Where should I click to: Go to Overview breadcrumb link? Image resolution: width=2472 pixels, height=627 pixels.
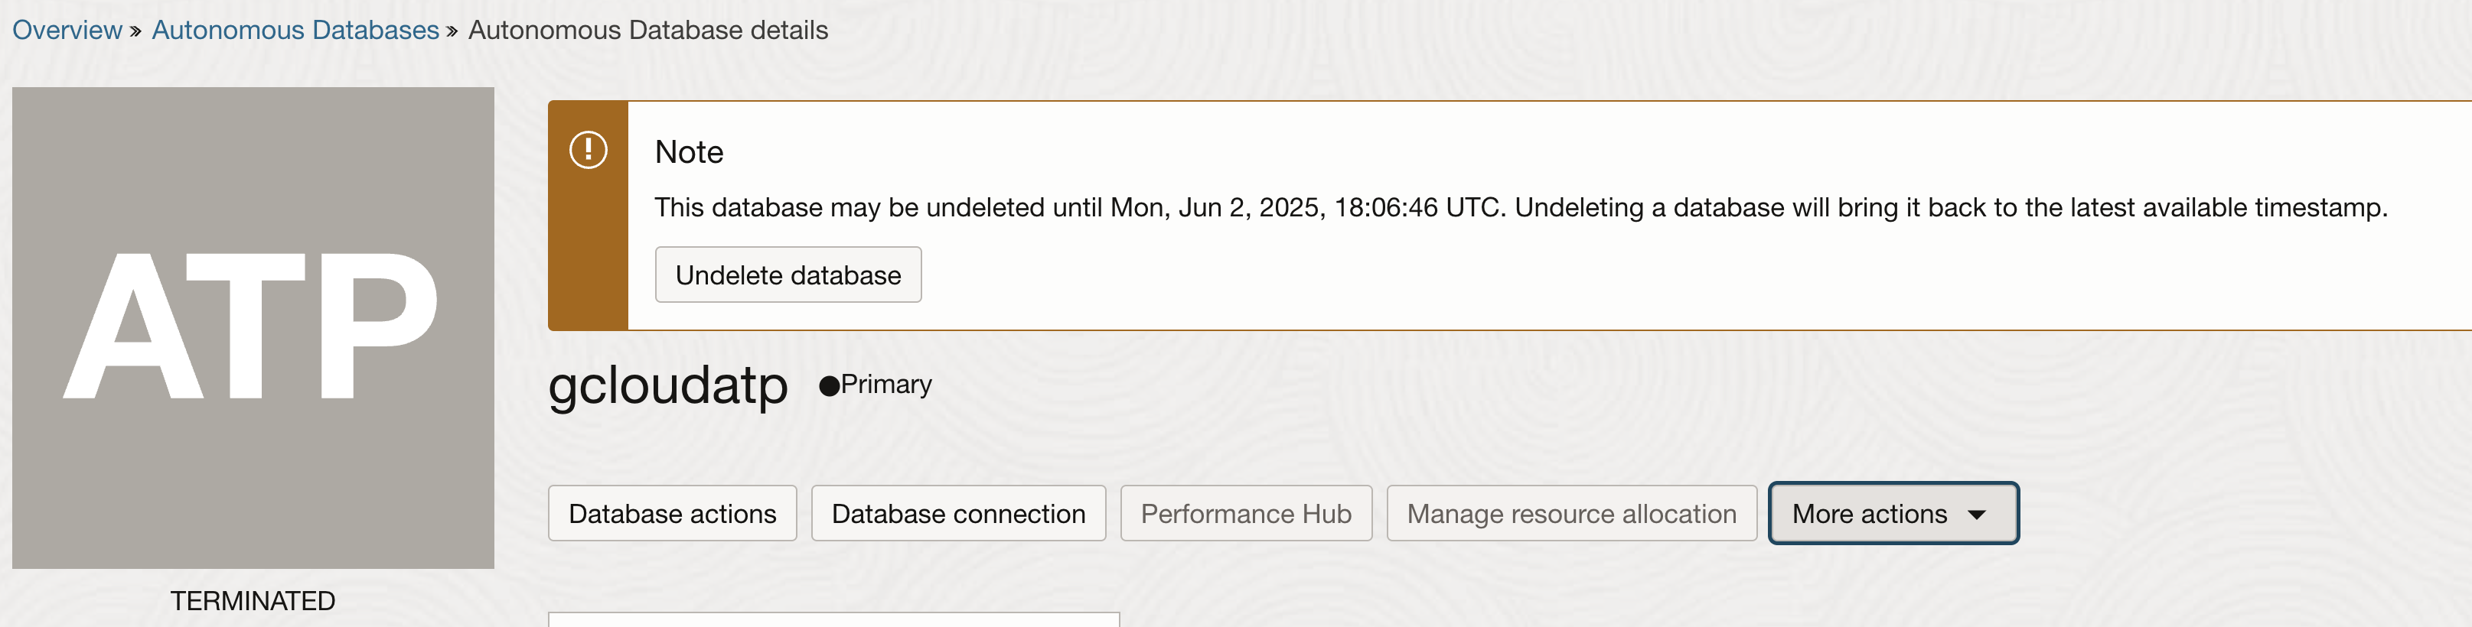67,30
